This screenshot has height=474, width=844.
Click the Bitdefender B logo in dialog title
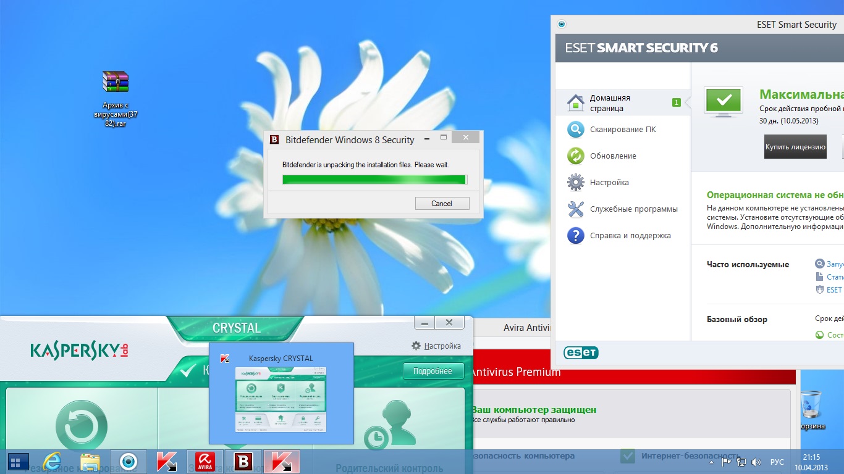(275, 139)
